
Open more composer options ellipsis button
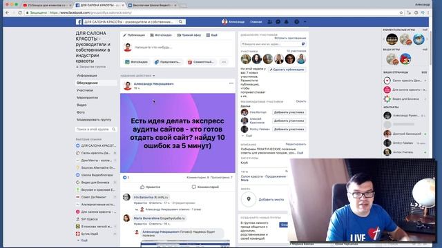[224, 62]
